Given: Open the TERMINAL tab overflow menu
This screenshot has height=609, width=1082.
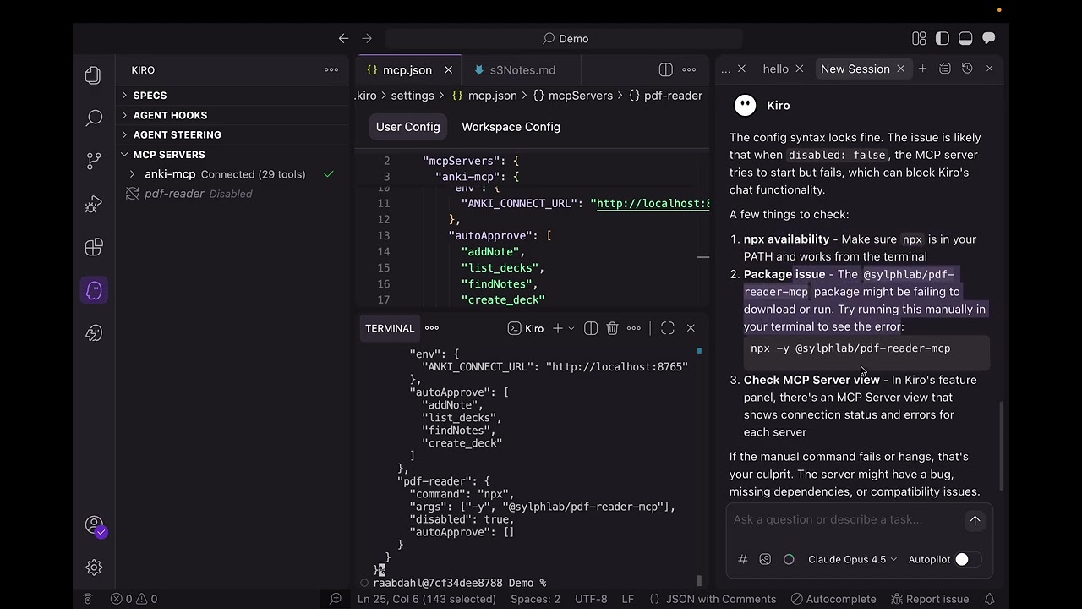Looking at the screenshot, I should coord(432,328).
